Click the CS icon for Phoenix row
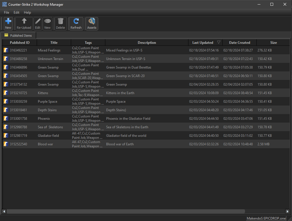This screenshot has width=292, height=221. [x=6, y=118]
